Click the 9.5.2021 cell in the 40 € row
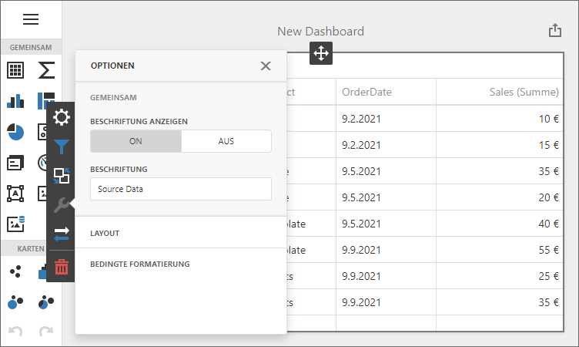Image resolution: width=579 pixels, height=347 pixels. (386, 224)
